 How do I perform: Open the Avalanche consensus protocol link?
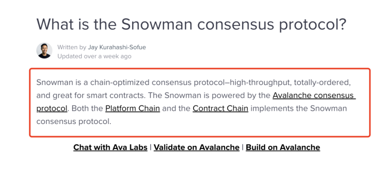tap(313, 96)
